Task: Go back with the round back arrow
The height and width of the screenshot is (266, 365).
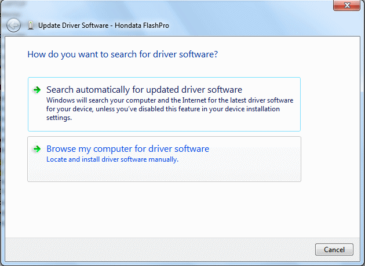Action: tap(13, 25)
